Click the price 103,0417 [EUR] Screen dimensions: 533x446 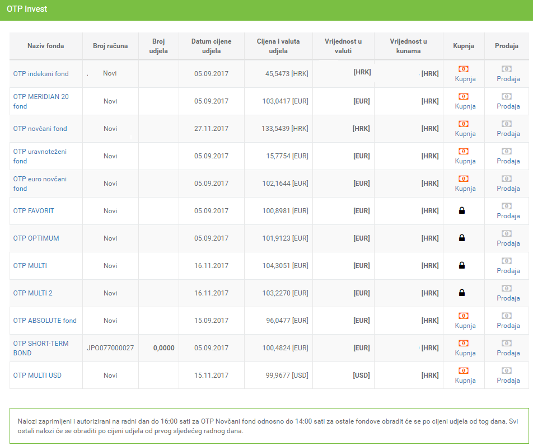coord(285,101)
